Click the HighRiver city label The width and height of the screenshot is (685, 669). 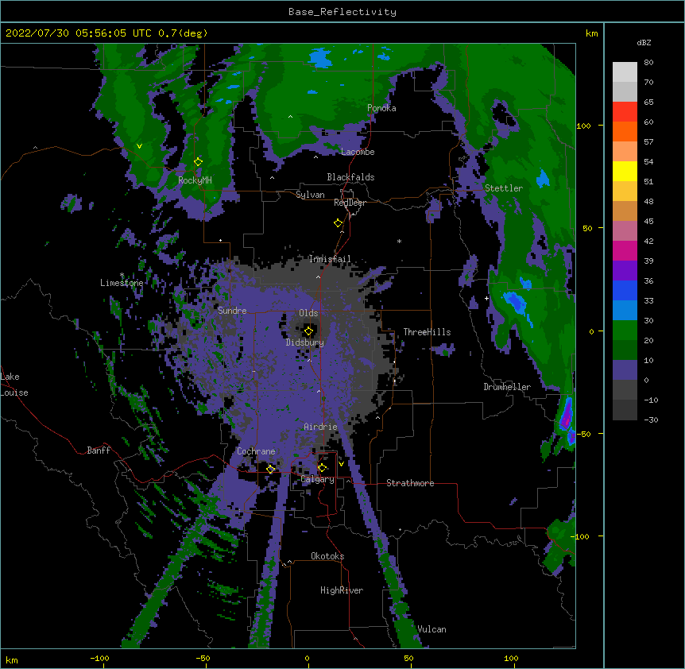point(342,590)
